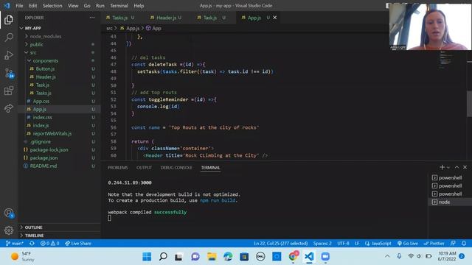Switch to the Problems panel tab
472x265 pixels.
pos(118,168)
